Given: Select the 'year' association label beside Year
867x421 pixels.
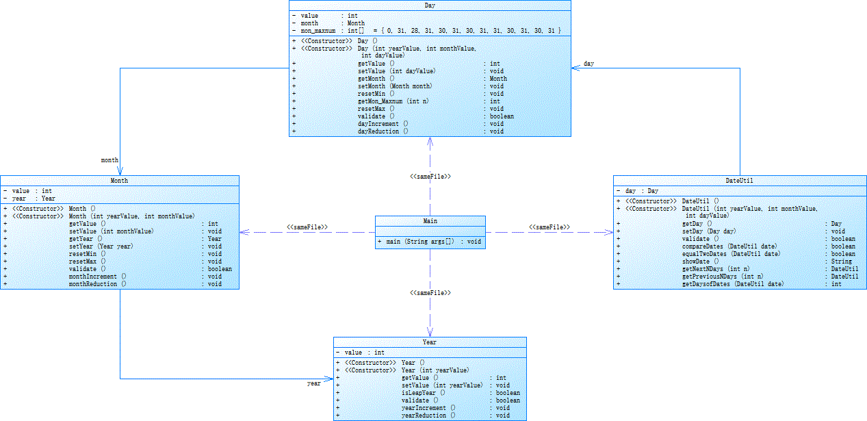Looking at the screenshot, I should pyautogui.click(x=314, y=384).
